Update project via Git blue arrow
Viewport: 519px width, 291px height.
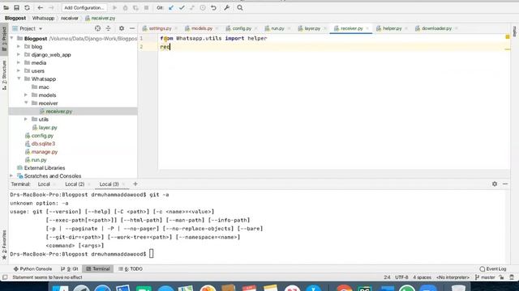(x=171, y=7)
